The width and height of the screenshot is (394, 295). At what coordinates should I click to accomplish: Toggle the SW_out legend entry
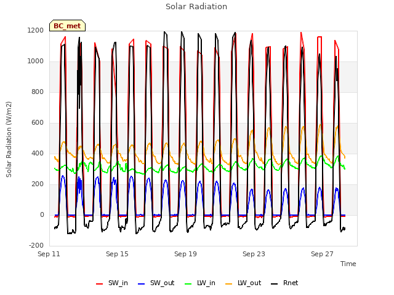tap(156, 283)
